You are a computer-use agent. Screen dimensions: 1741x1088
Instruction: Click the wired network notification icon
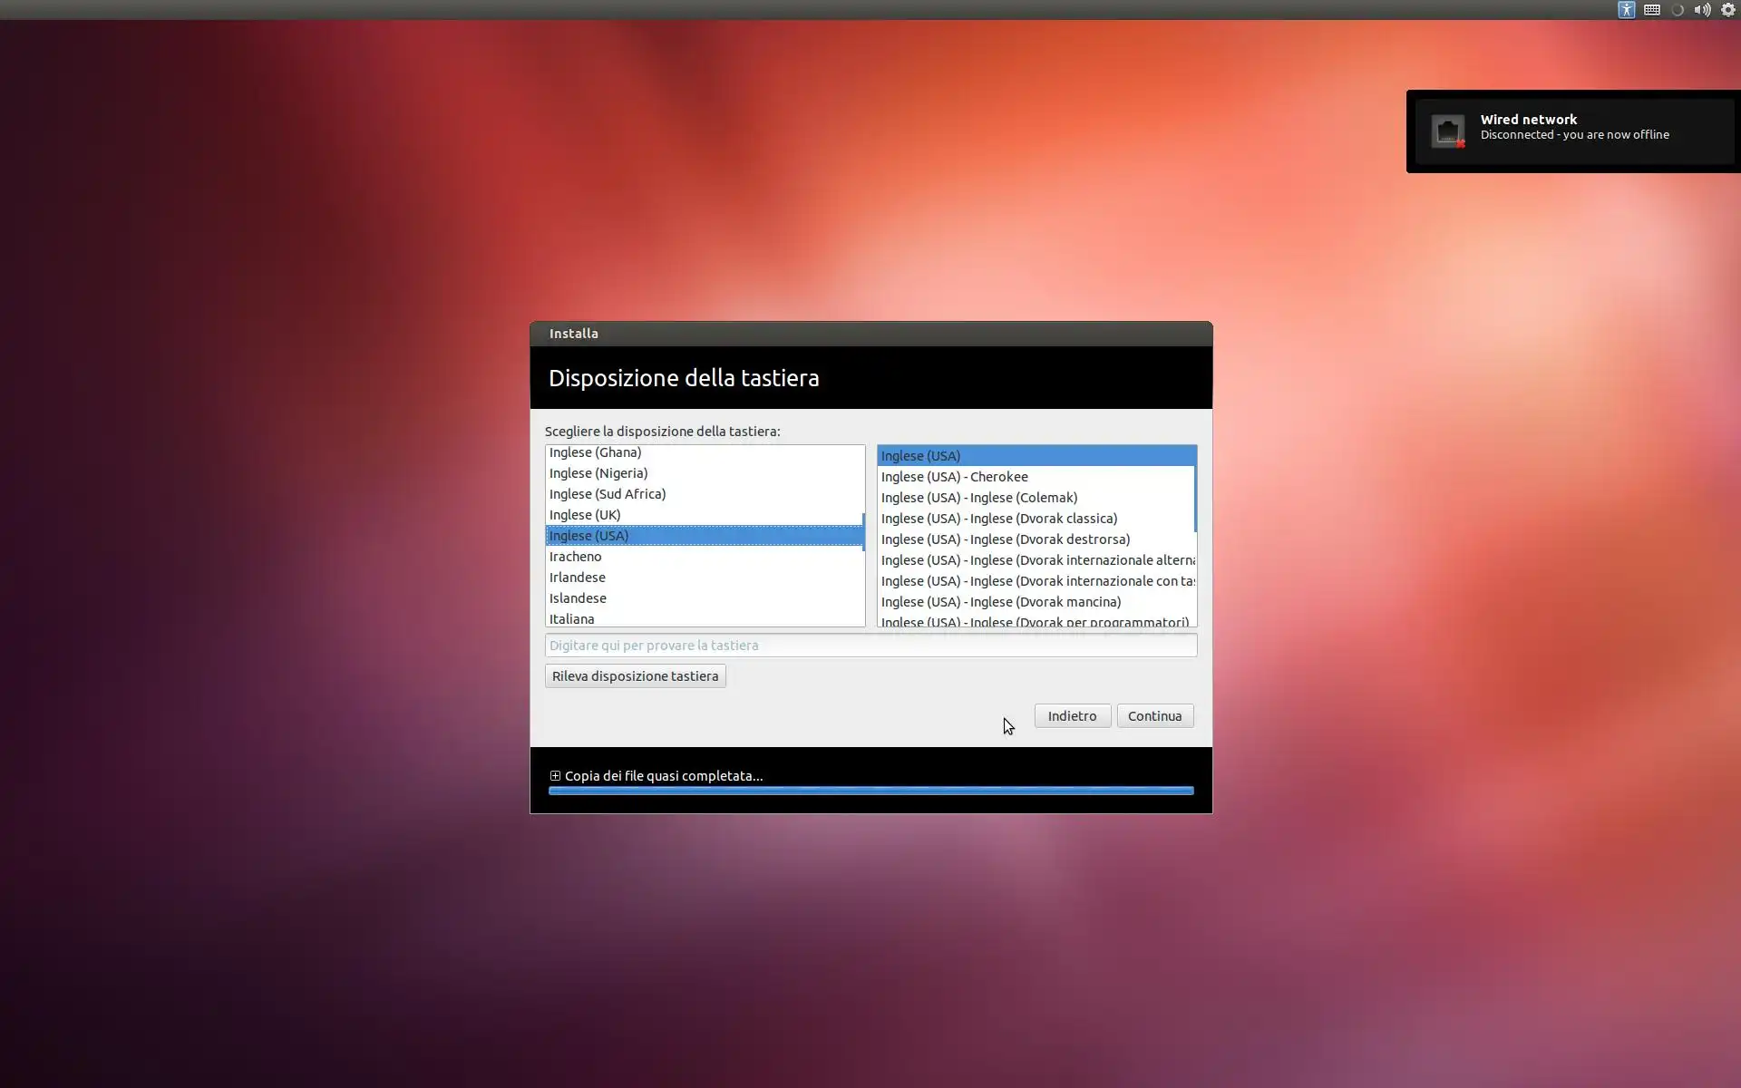point(1448,131)
